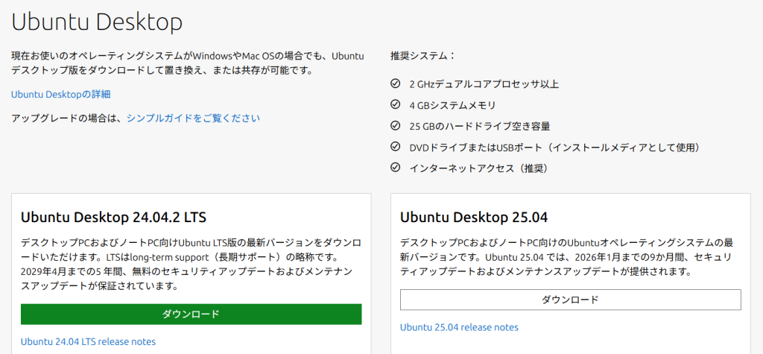This screenshot has height=354, width=763.
Task: Click the checkmark icon beside 4 GB system memory
Action: (396, 105)
